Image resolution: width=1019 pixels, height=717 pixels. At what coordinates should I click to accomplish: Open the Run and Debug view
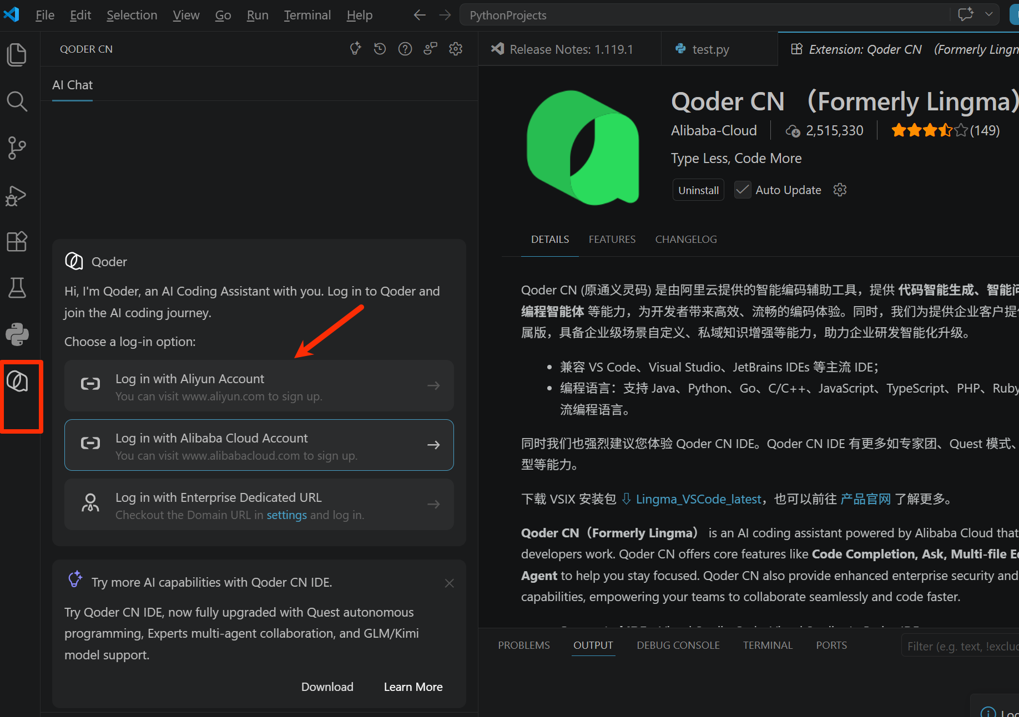(x=17, y=195)
